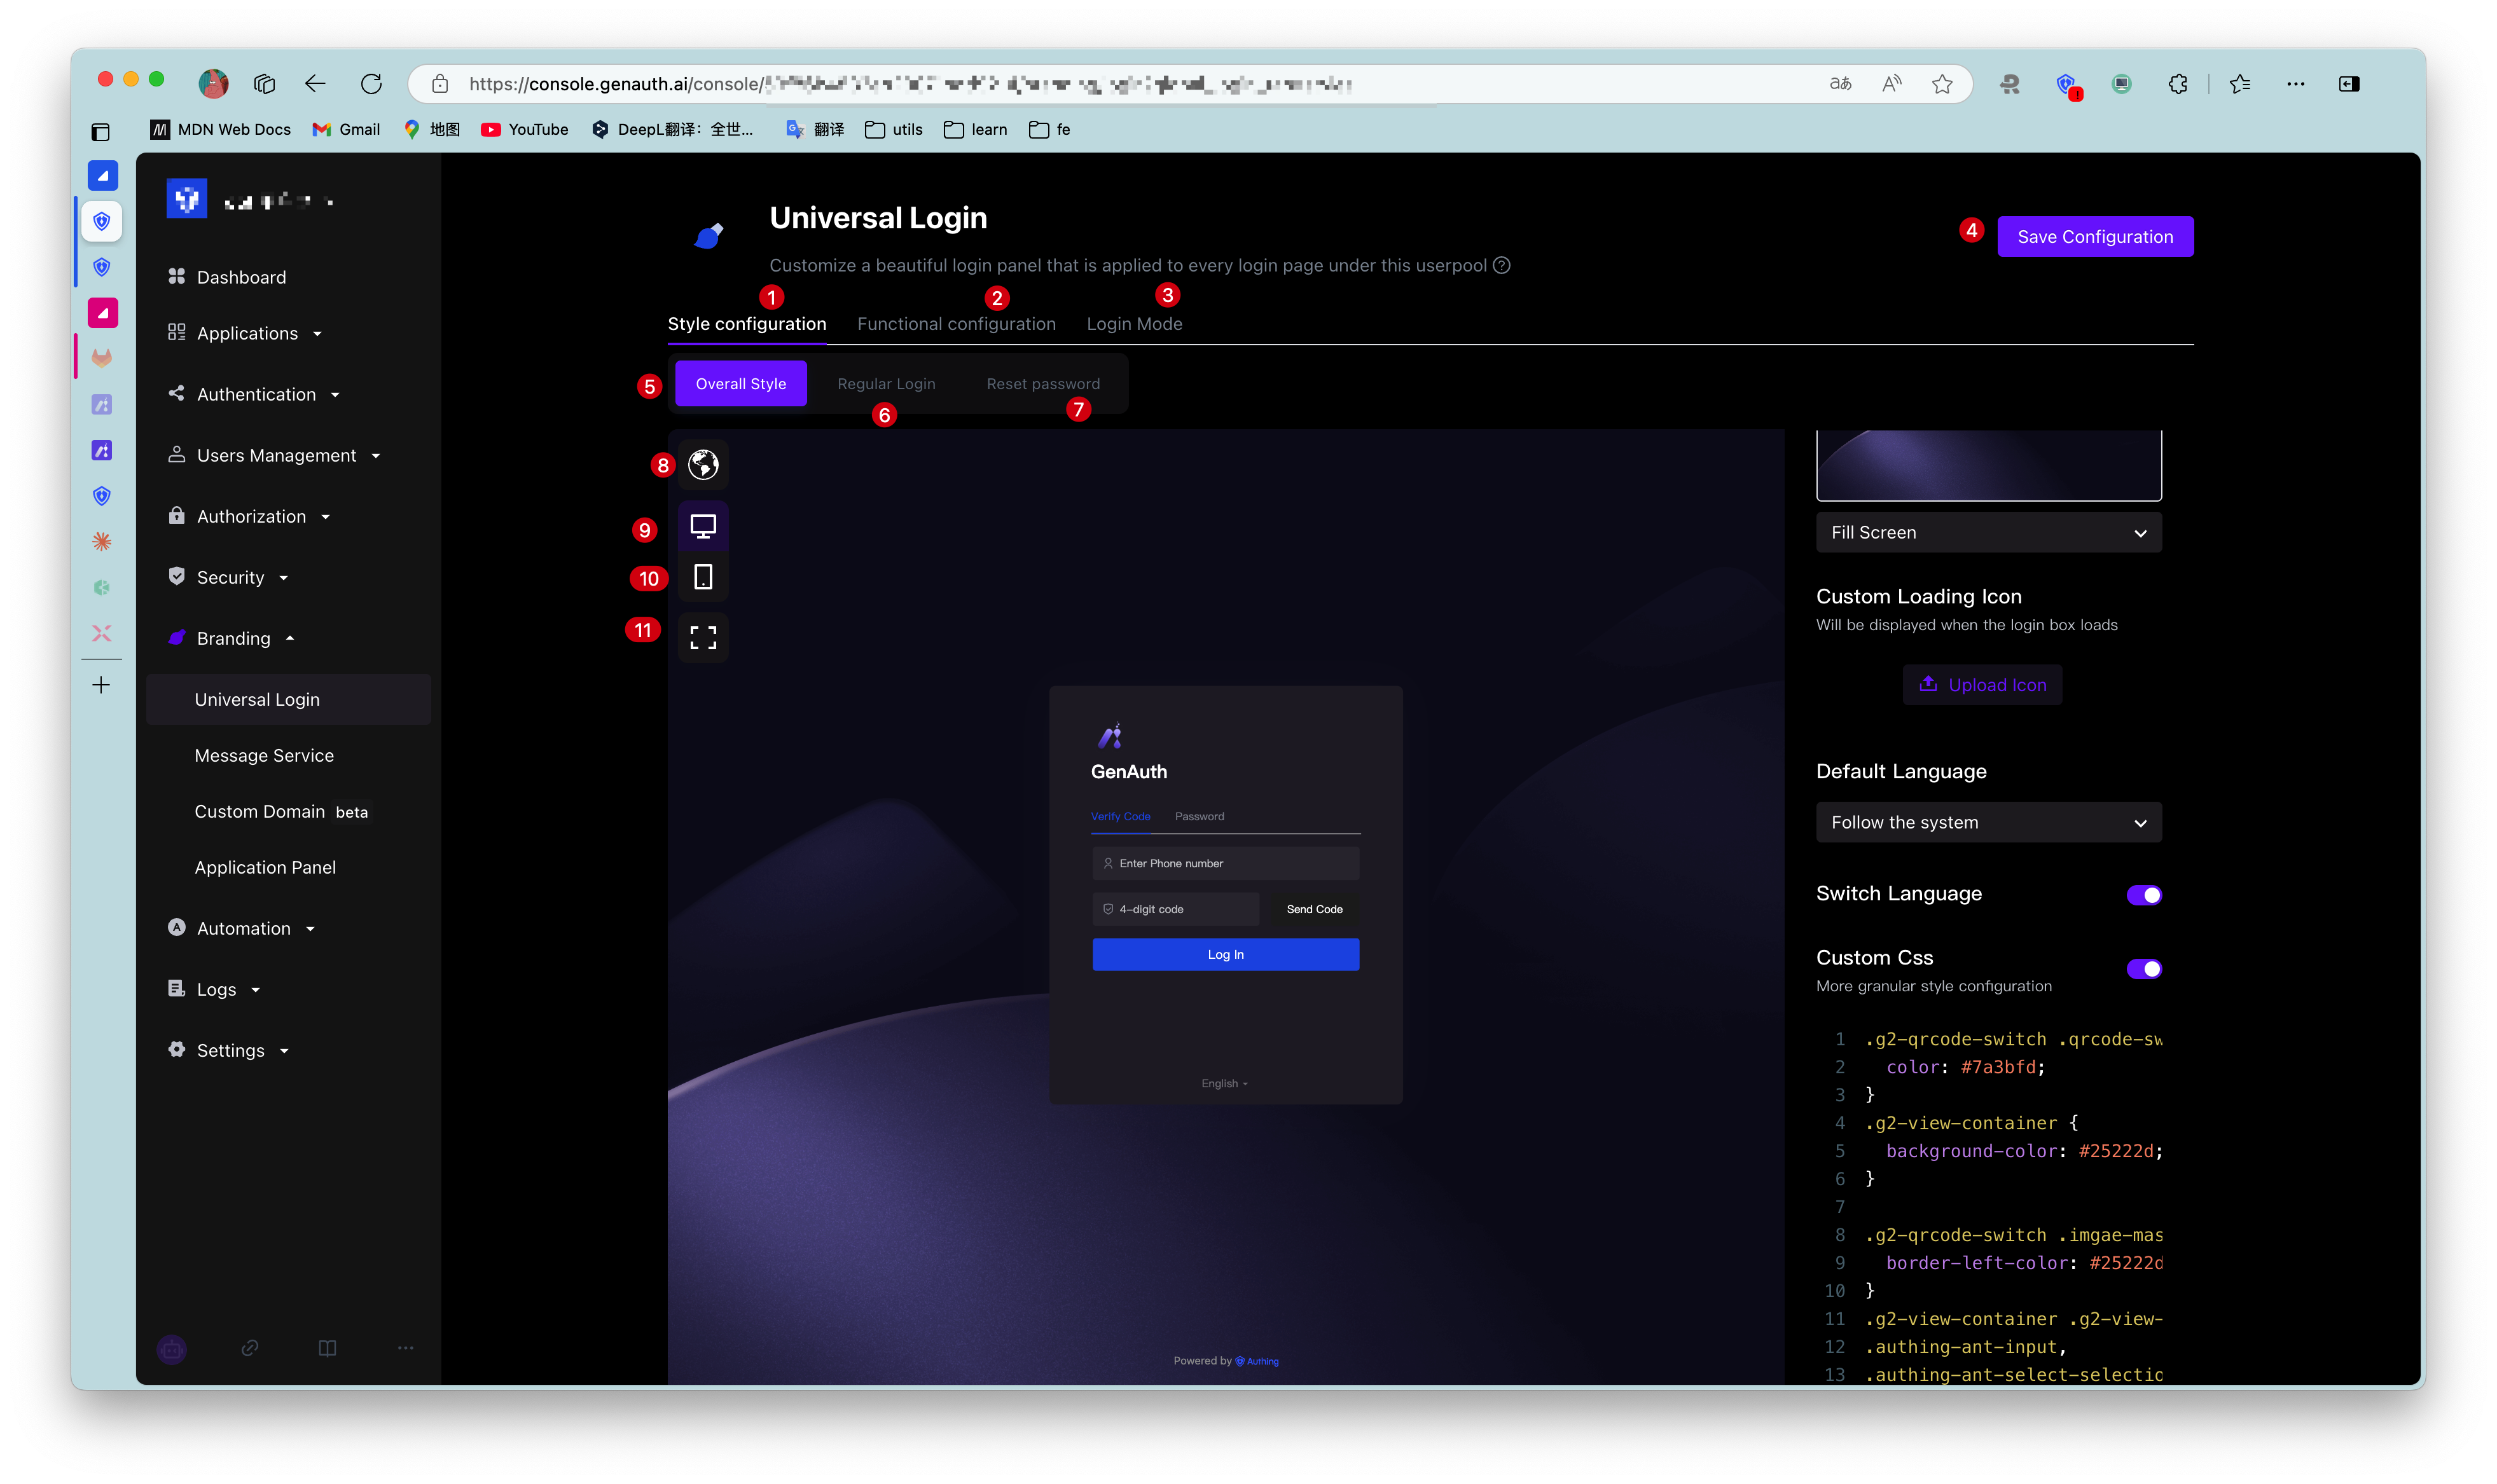This screenshot has height=1484, width=2497.
Task: Open the AI robot assistant at bottom left
Action: pyautogui.click(x=172, y=1349)
